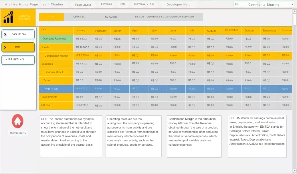Switch to the Detailed report tab
The image size is (297, 174).
click(x=79, y=17)
